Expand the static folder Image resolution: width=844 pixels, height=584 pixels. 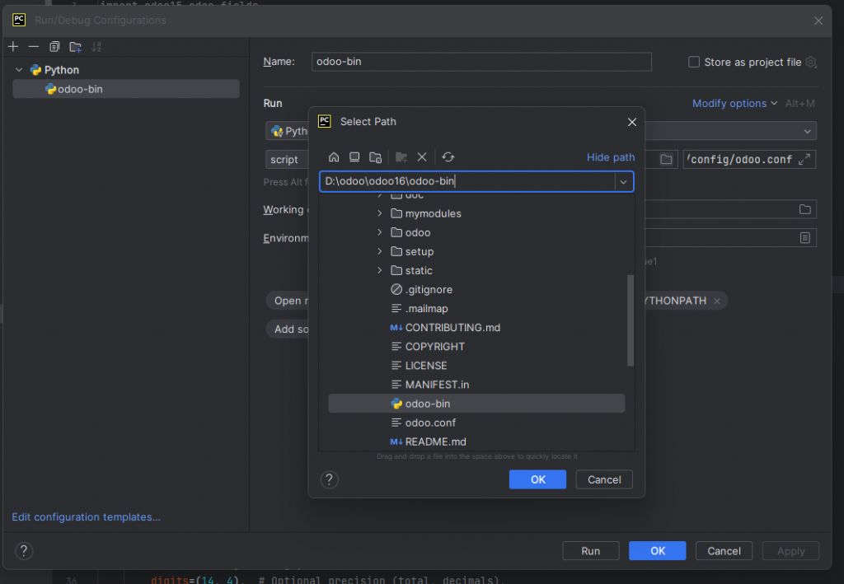click(379, 270)
